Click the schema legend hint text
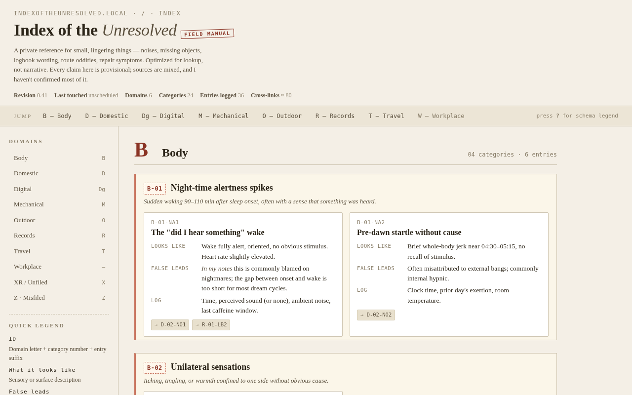This screenshot has height=395, width=632. click(577, 116)
